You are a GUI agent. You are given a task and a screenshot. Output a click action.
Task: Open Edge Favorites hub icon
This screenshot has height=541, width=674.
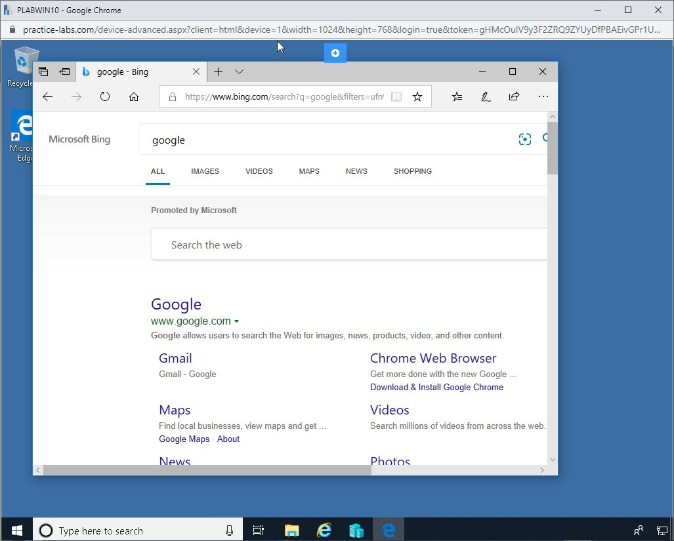457,96
